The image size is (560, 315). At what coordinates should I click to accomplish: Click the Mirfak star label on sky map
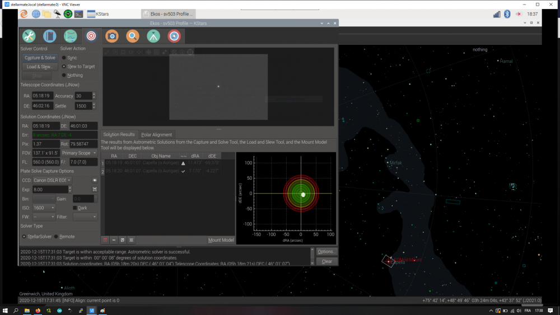pyautogui.click(x=396, y=163)
